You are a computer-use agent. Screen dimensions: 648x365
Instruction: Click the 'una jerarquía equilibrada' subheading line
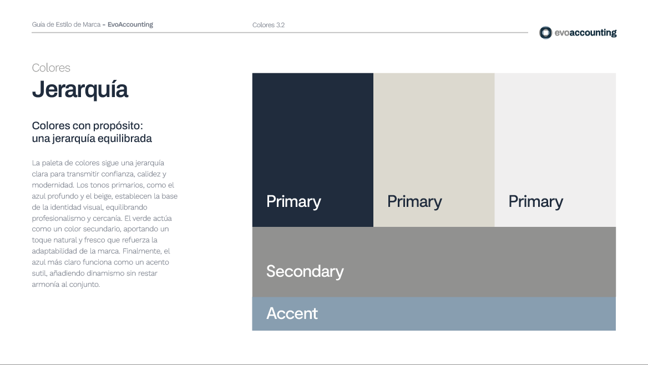coord(92,139)
